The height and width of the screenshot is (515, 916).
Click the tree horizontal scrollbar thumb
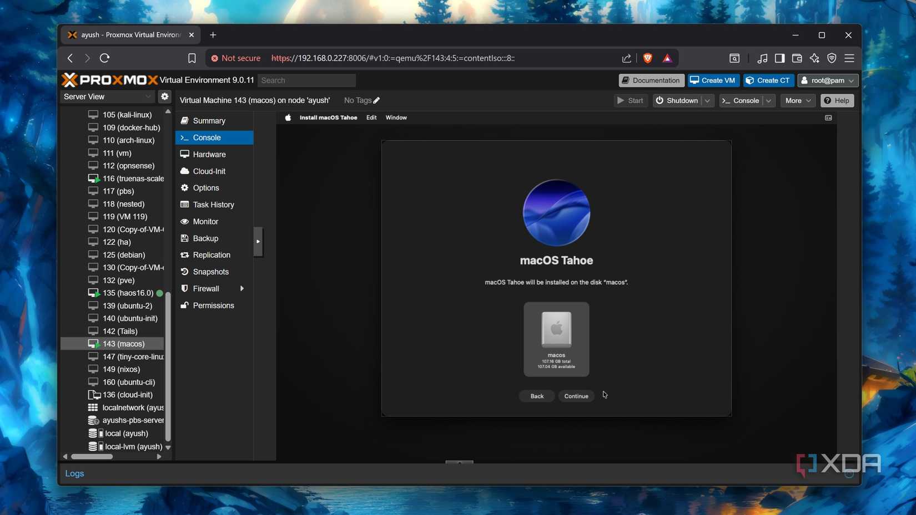(x=92, y=456)
